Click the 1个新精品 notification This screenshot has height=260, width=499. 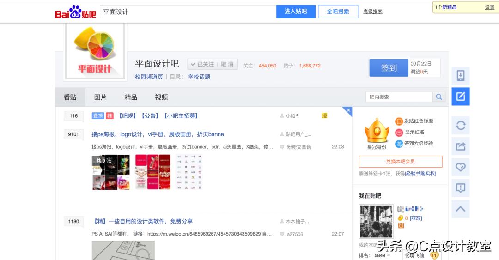point(446,7)
